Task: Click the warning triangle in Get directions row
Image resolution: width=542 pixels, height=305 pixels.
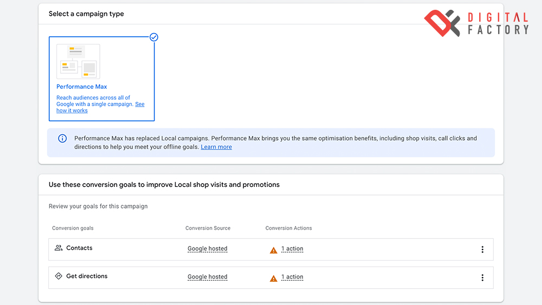Action: coord(274,278)
